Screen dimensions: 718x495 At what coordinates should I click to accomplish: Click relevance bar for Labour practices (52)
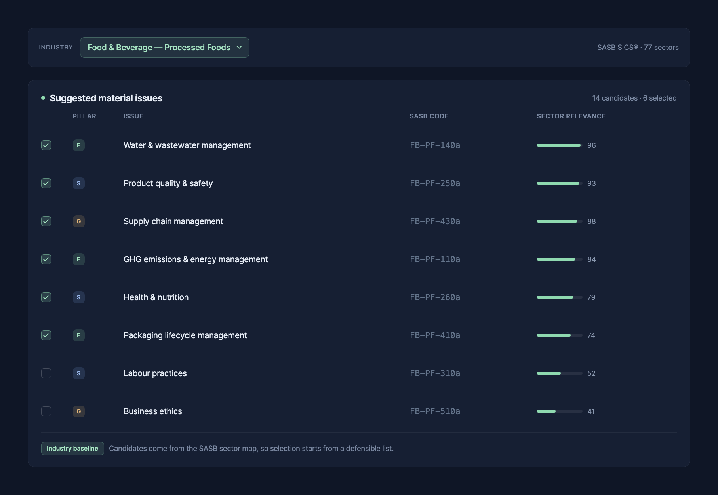[560, 373]
